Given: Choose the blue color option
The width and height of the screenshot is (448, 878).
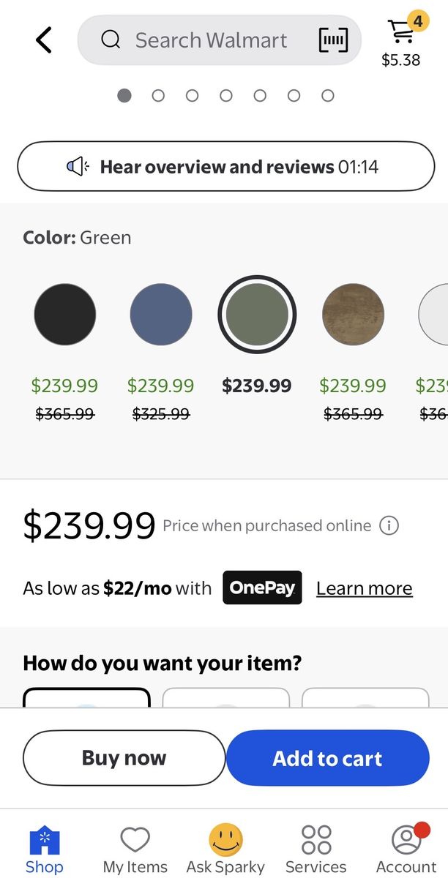Looking at the screenshot, I should [161, 314].
